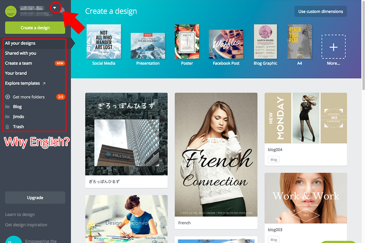This screenshot has width=365, height=243.
Task: Open Explore templates link
Action: (22, 83)
